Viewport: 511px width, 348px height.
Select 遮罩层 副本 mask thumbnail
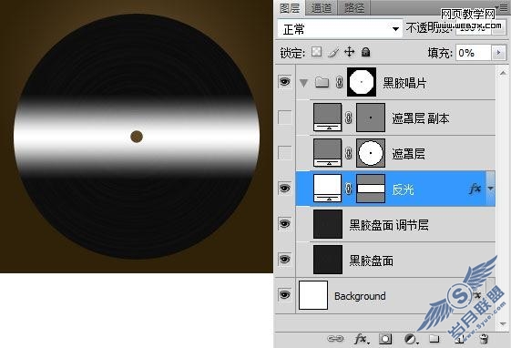click(371, 118)
